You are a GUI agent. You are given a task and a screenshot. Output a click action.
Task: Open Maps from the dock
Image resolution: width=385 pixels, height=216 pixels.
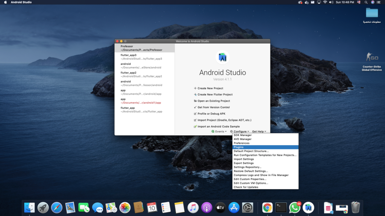(x=111, y=208)
